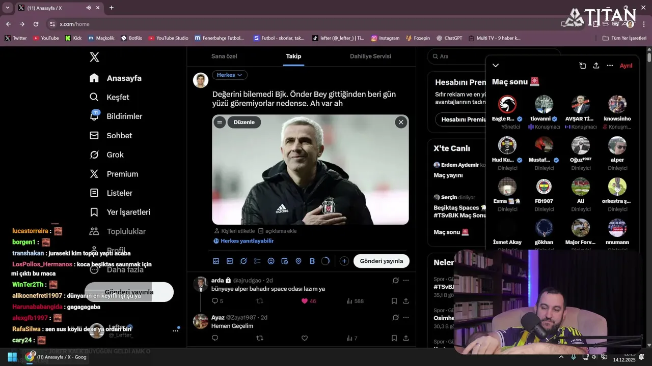The height and width of the screenshot is (366, 652).
Task: Open Premium sidebar item
Action: pyautogui.click(x=114, y=174)
